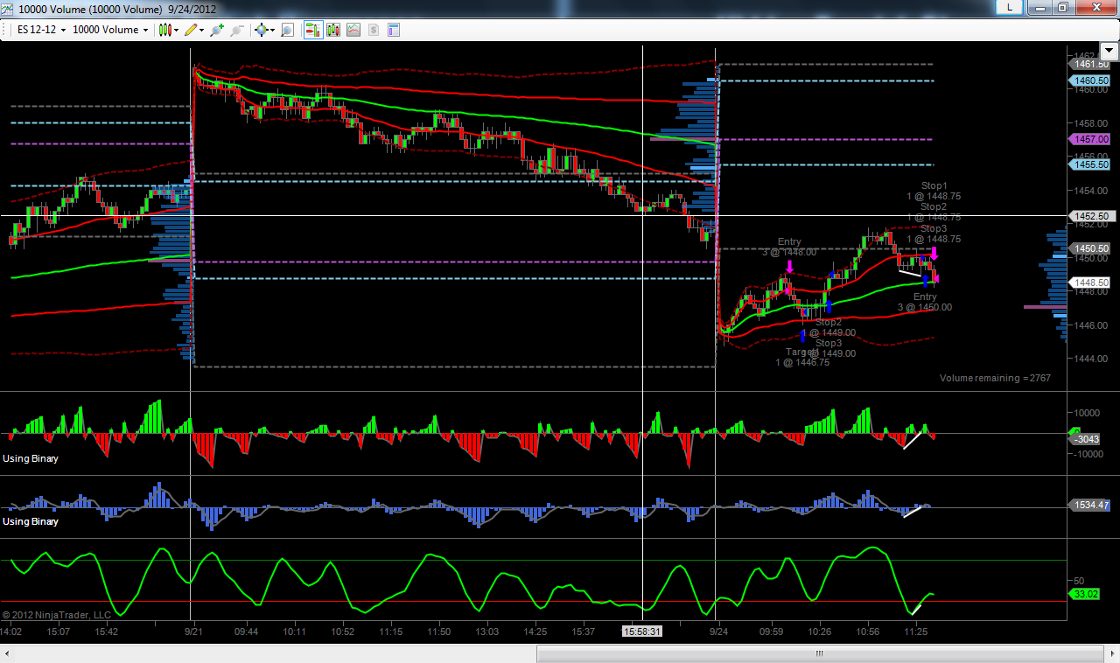
Task: Minimize the chart window
Action: [1039, 7]
